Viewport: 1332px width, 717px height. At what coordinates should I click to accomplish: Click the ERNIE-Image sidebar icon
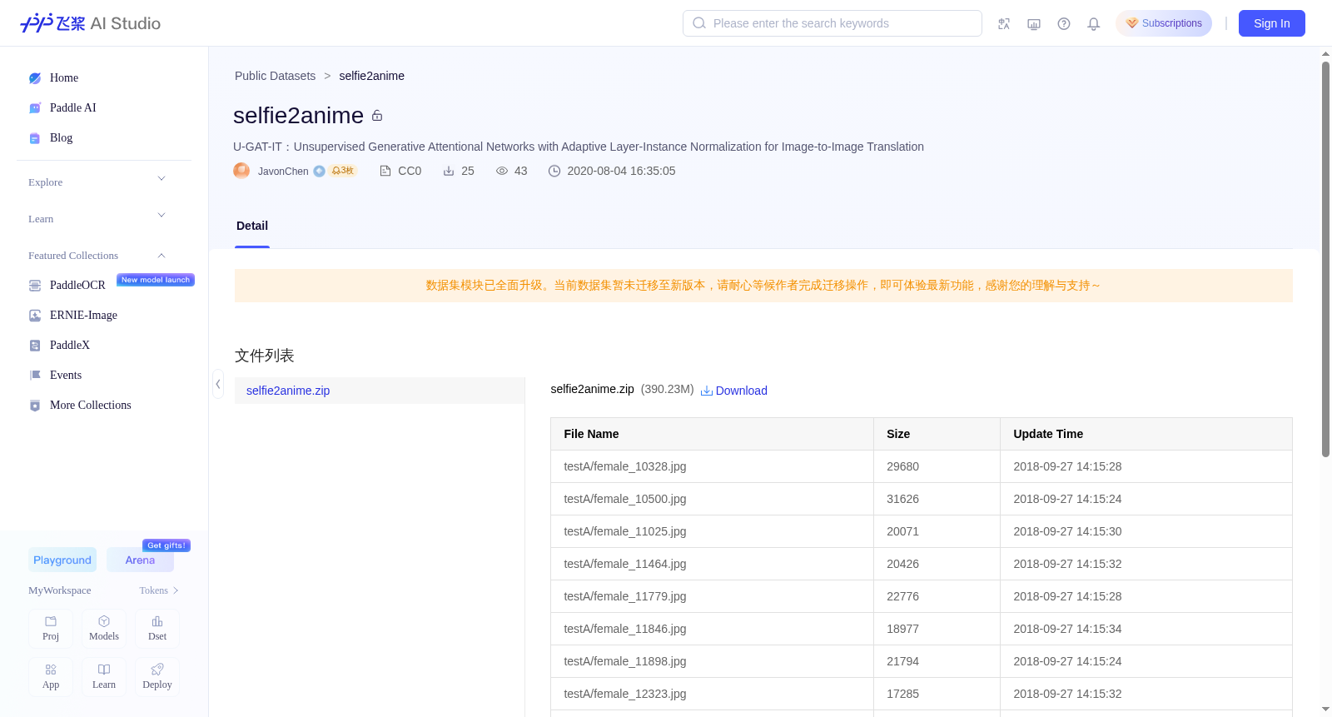pos(35,316)
